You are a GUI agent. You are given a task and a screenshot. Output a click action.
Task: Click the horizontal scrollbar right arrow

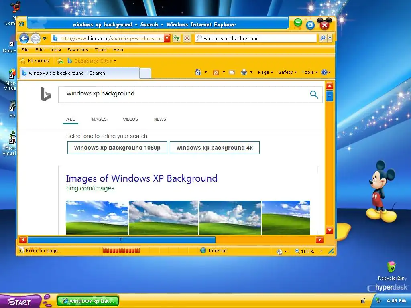pos(319,240)
